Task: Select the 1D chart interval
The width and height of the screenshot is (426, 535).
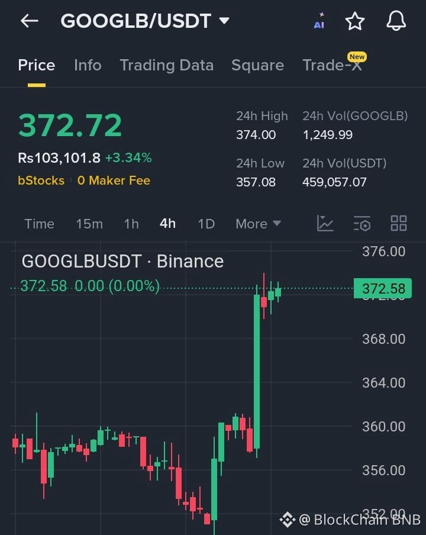Action: click(206, 224)
